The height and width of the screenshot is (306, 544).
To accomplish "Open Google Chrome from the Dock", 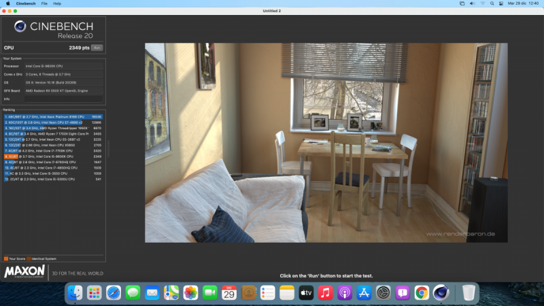I will tap(422, 293).
